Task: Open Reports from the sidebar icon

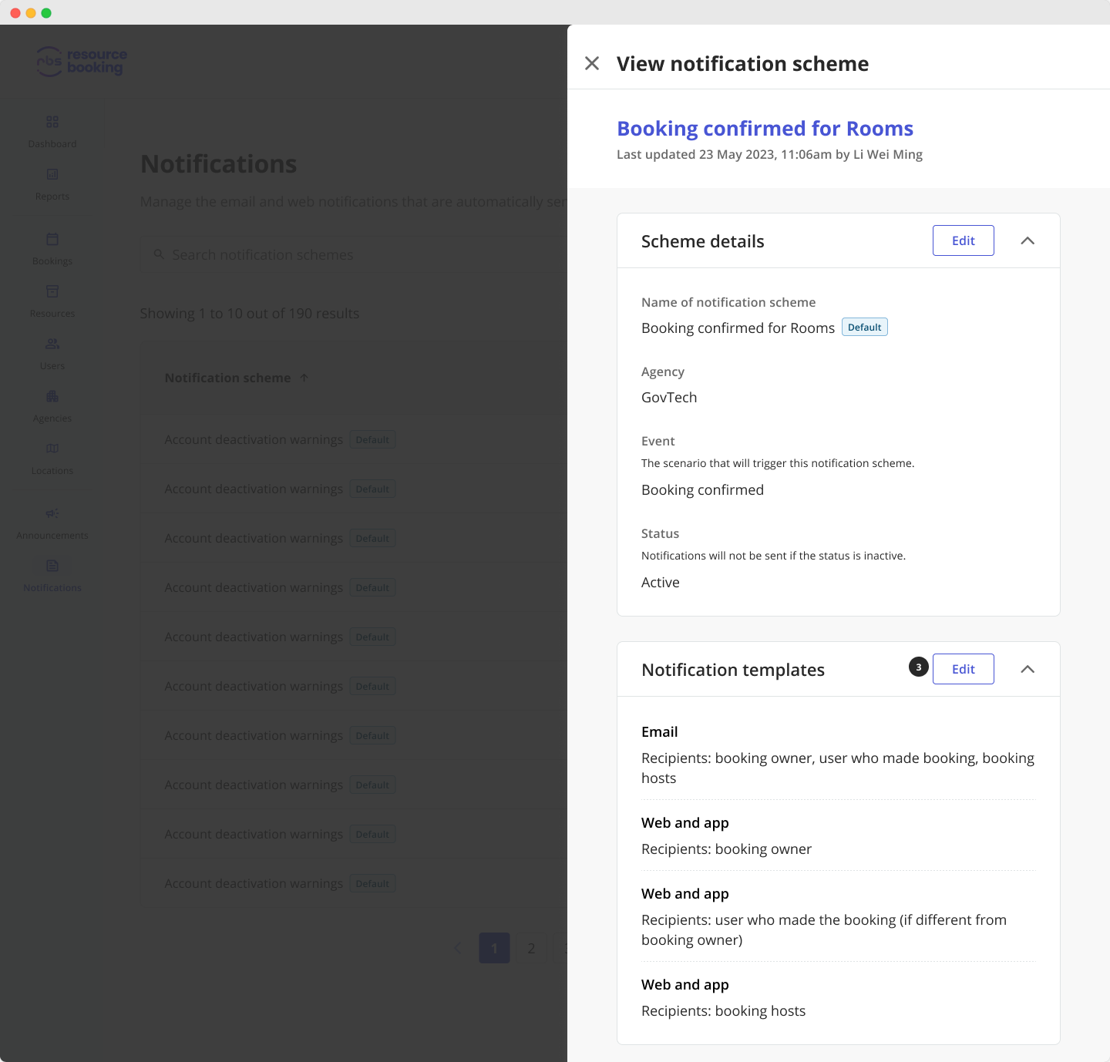Action: (52, 173)
